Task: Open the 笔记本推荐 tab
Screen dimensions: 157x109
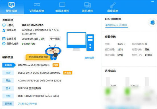Action: click(x=62, y=7)
